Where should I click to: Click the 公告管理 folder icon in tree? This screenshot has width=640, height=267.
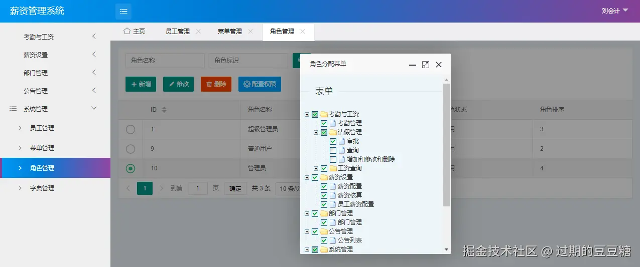click(324, 231)
